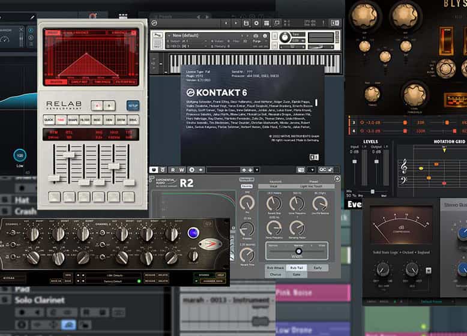The height and width of the screenshot is (336, 467).
Task: Click the Kontakt save icon in the toolbar
Action: pyautogui.click(x=246, y=23)
